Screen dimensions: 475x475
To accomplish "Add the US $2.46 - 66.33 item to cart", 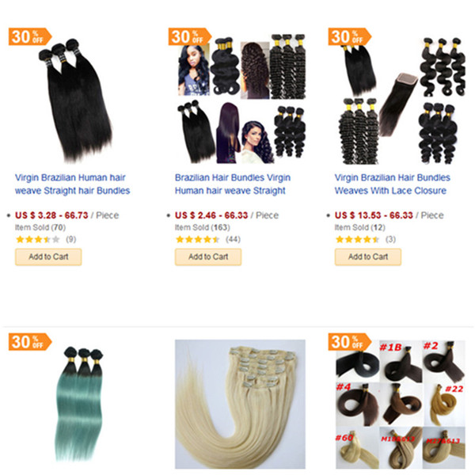I will click(x=208, y=256).
